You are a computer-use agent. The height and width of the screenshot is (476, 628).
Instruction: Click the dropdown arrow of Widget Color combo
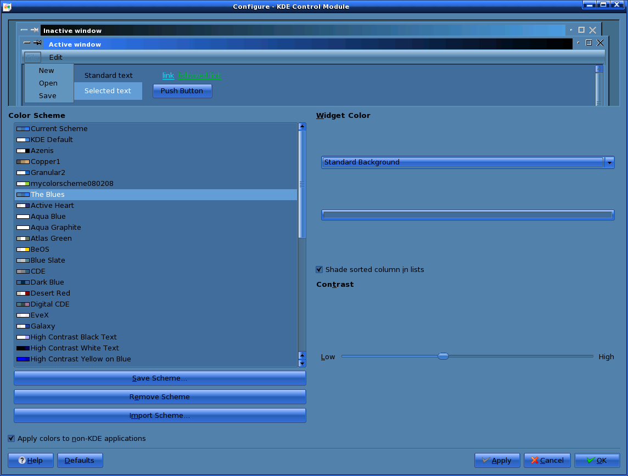(609, 162)
